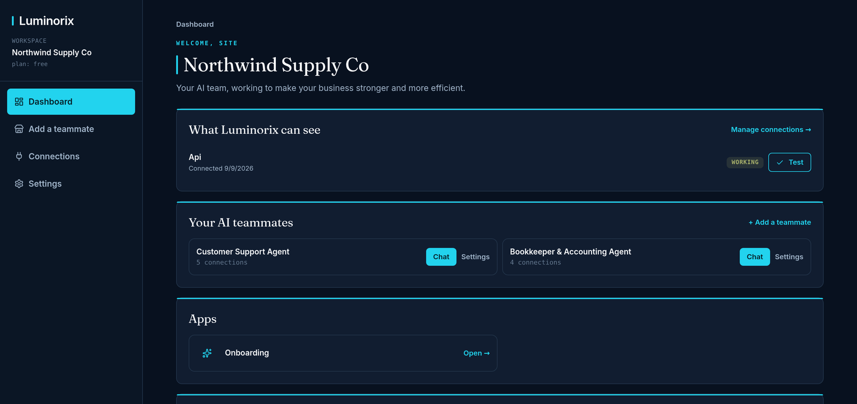This screenshot has height=404, width=857.
Task: Open Customer Support Agent settings
Action: tap(476, 257)
